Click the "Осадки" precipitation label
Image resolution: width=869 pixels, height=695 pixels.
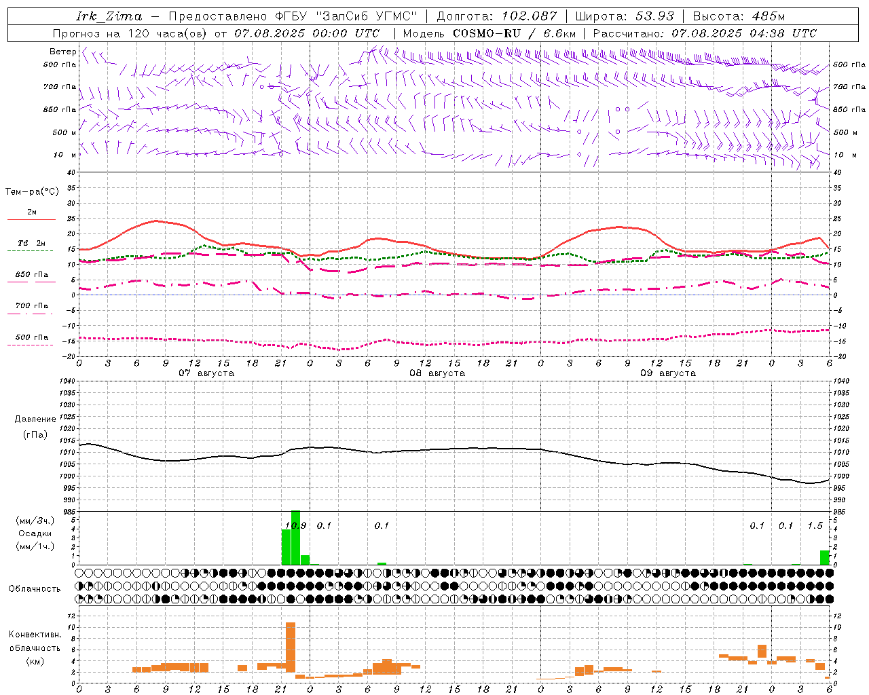tap(35, 533)
